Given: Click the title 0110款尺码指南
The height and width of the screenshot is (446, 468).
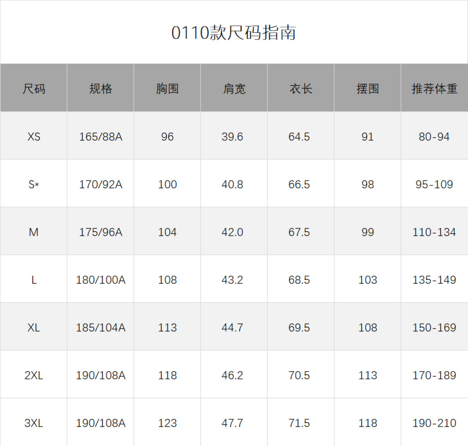Looking at the screenshot, I should [x=234, y=33].
